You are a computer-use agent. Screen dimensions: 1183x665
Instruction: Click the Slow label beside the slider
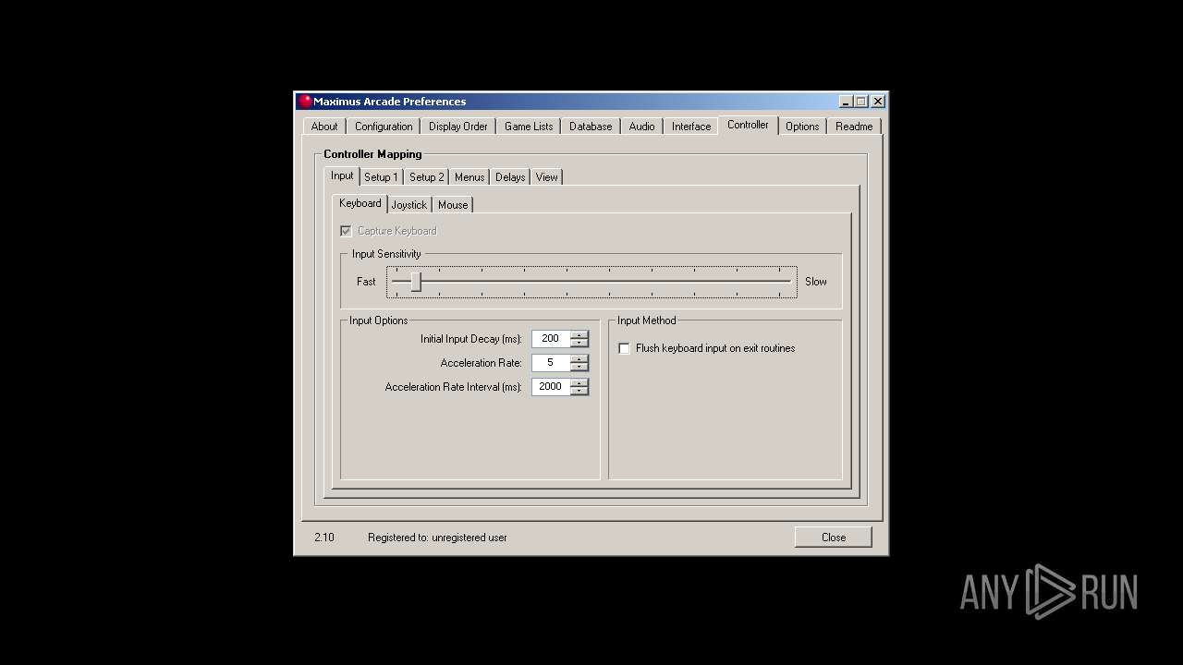coord(816,282)
